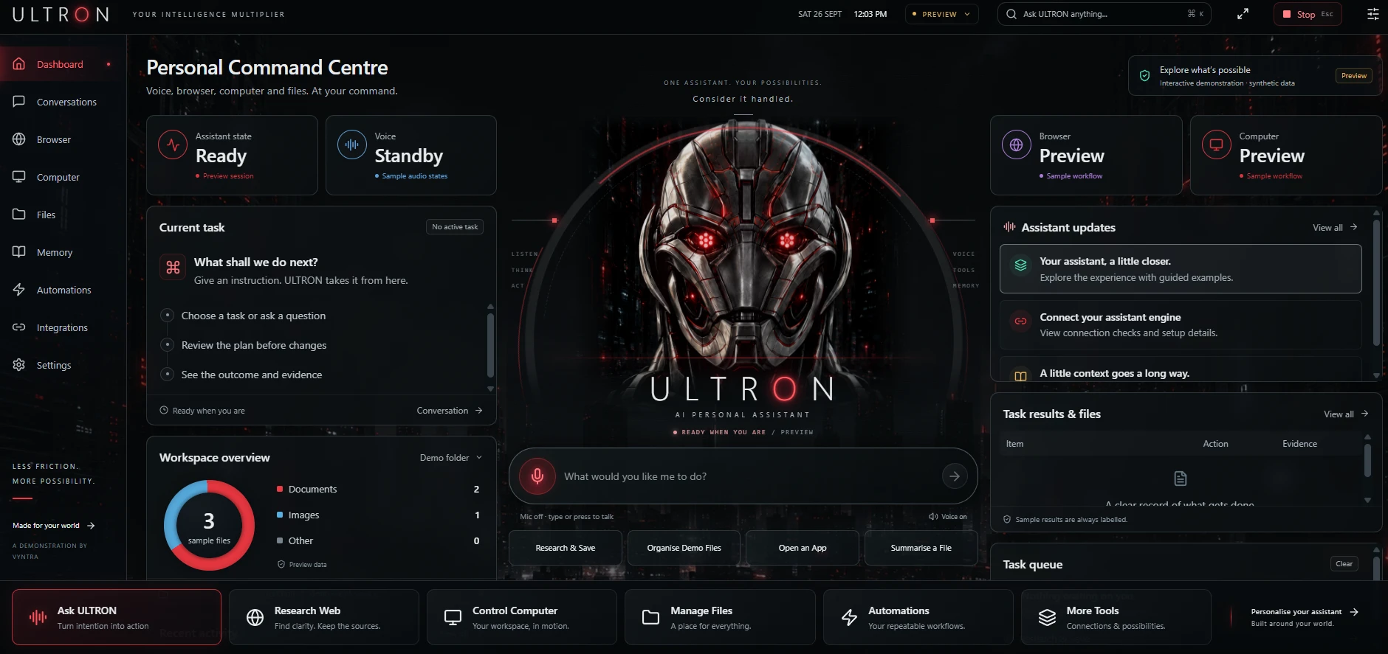Screen dimensions: 1388x654
Task: Click the Research Web globe icon
Action: point(255,617)
